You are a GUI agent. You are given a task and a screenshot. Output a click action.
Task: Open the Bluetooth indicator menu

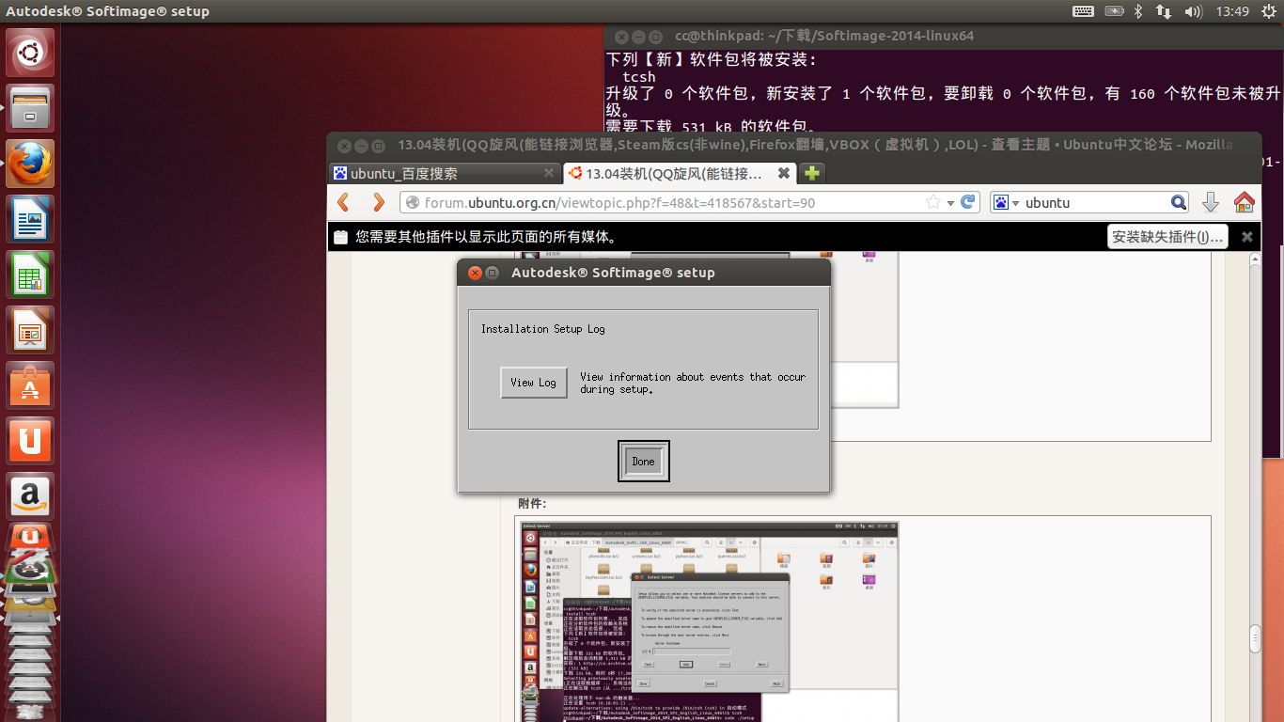point(1137,11)
